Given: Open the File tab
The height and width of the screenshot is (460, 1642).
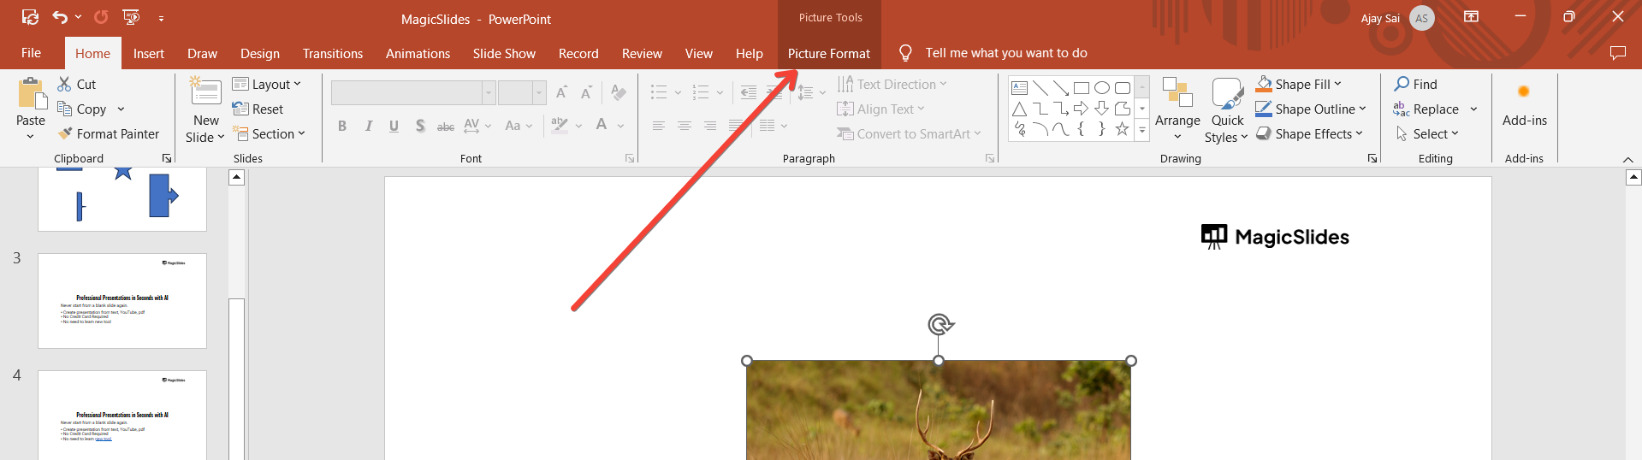Looking at the screenshot, I should 32,53.
